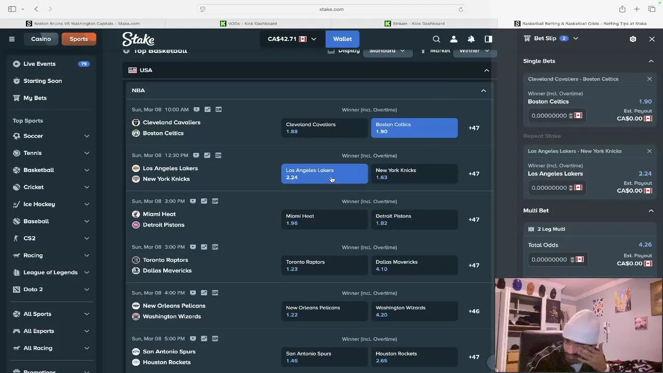
Task: Switch to the Sports tab
Action: [79, 39]
